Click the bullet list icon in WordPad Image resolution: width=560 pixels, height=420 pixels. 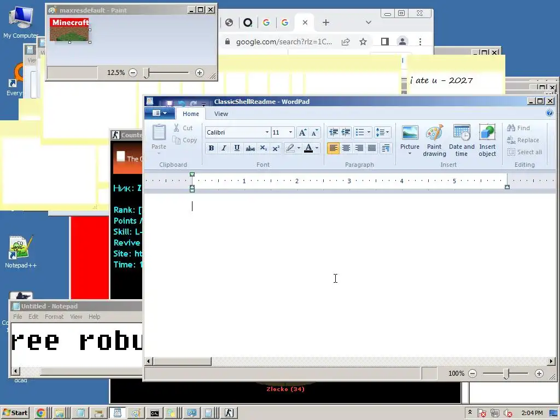click(x=360, y=132)
